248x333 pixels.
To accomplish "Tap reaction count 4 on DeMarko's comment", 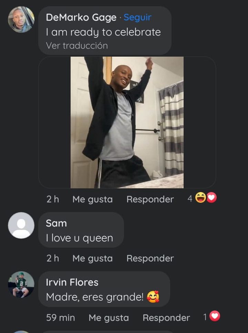I will [x=190, y=199].
